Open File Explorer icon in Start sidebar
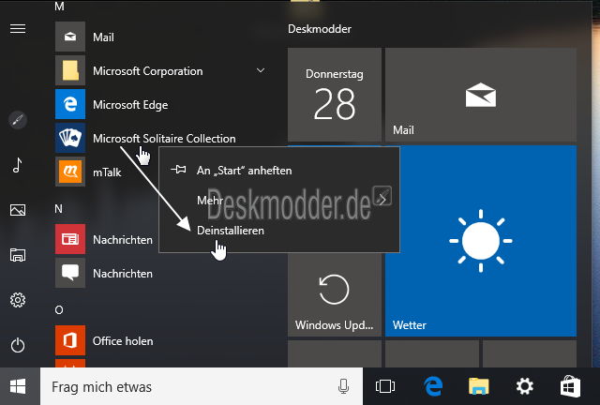Viewport: 600px width, 405px height. (x=18, y=255)
